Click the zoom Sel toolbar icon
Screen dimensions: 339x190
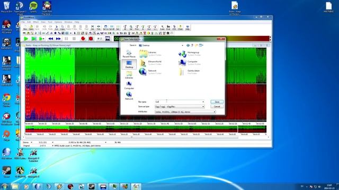tap(131, 27)
